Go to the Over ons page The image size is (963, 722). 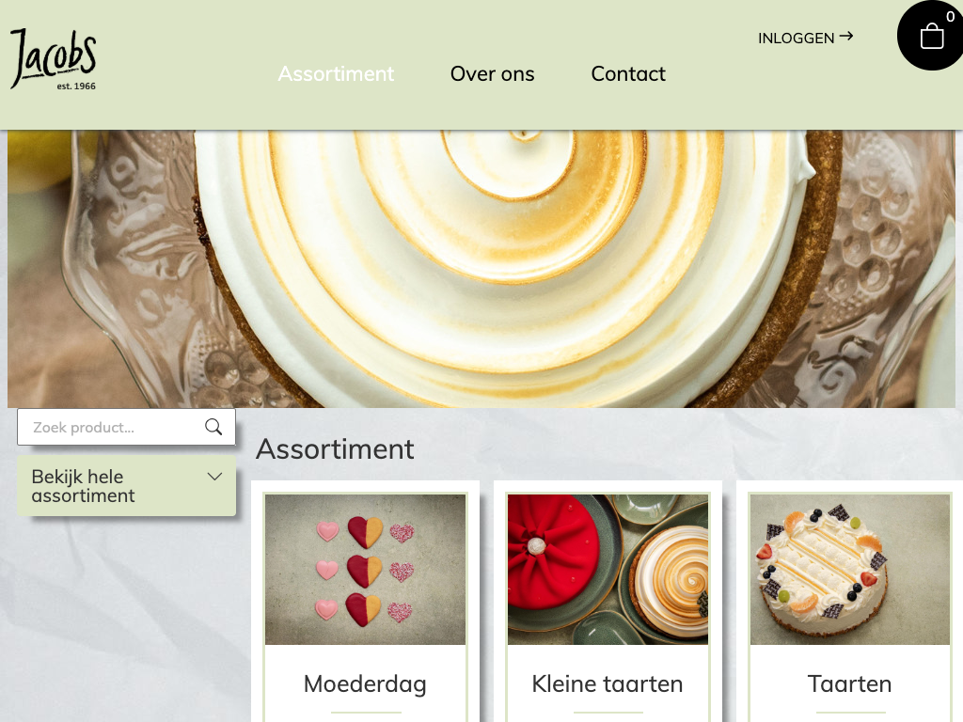pyautogui.click(x=492, y=73)
